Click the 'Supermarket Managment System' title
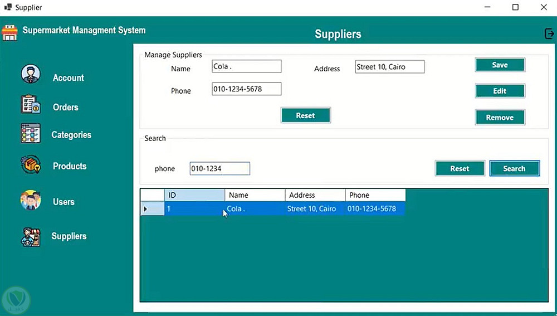 pyautogui.click(x=84, y=30)
